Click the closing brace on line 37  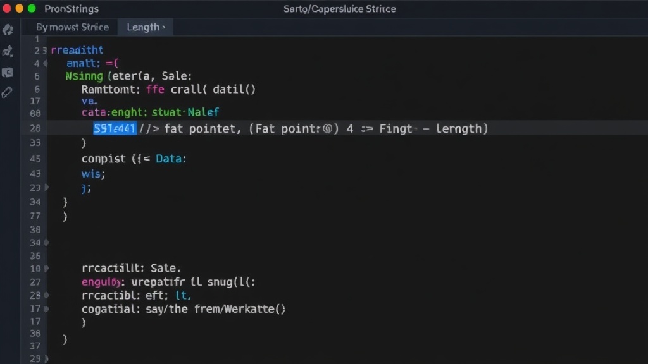[x=65, y=339]
